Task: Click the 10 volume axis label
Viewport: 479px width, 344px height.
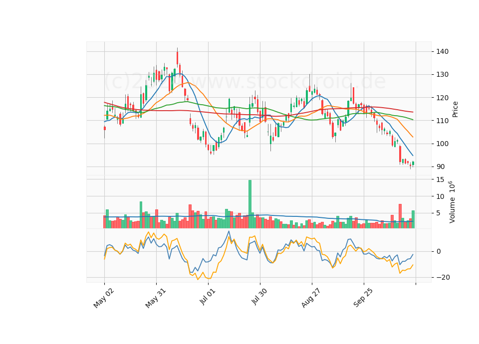Action: [x=441, y=196]
